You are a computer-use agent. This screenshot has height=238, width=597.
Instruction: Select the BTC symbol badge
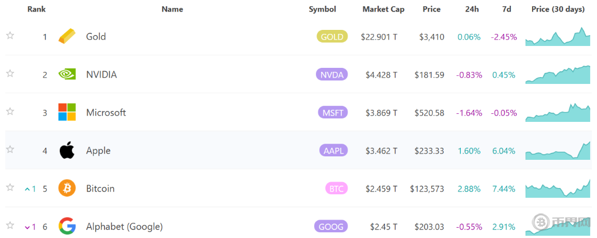[x=336, y=189]
